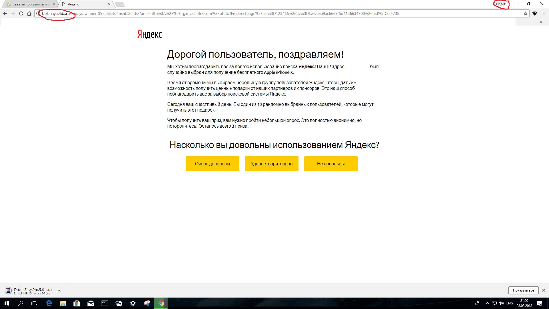Expand options for the Driver.Easy download
Screen dimensions: 549x309
tap(59, 291)
